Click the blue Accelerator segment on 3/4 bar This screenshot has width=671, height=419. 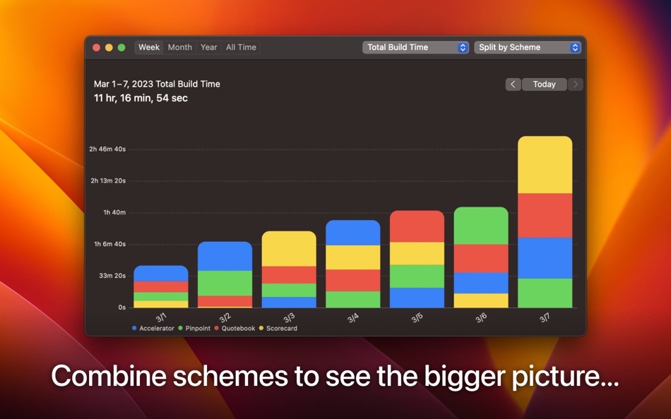point(353,233)
